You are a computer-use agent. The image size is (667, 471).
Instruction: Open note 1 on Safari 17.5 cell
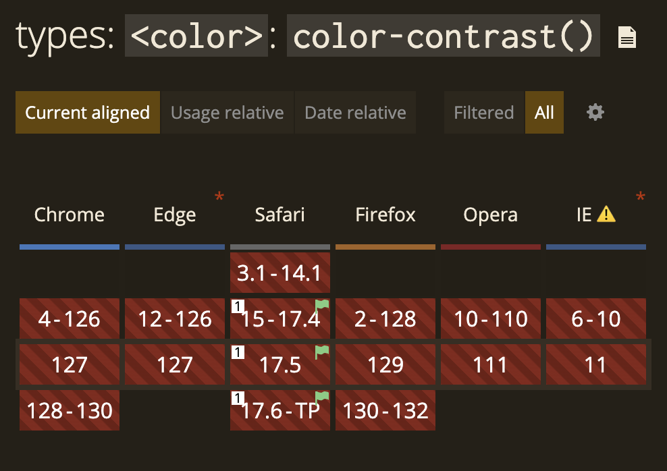tap(238, 352)
